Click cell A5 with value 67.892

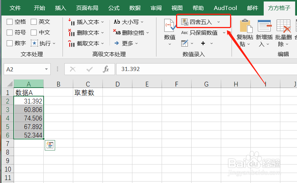coord(29,126)
